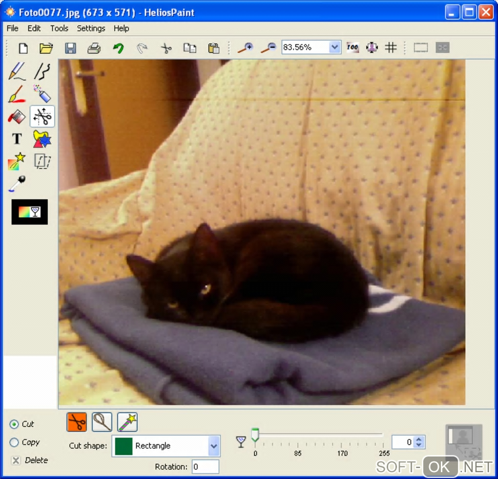The height and width of the screenshot is (479, 498).
Task: Print using the printer icon
Action: click(x=94, y=48)
